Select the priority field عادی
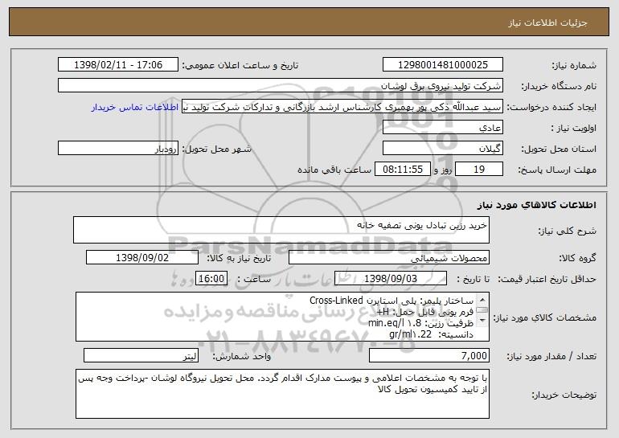619x438 pixels. (x=442, y=128)
